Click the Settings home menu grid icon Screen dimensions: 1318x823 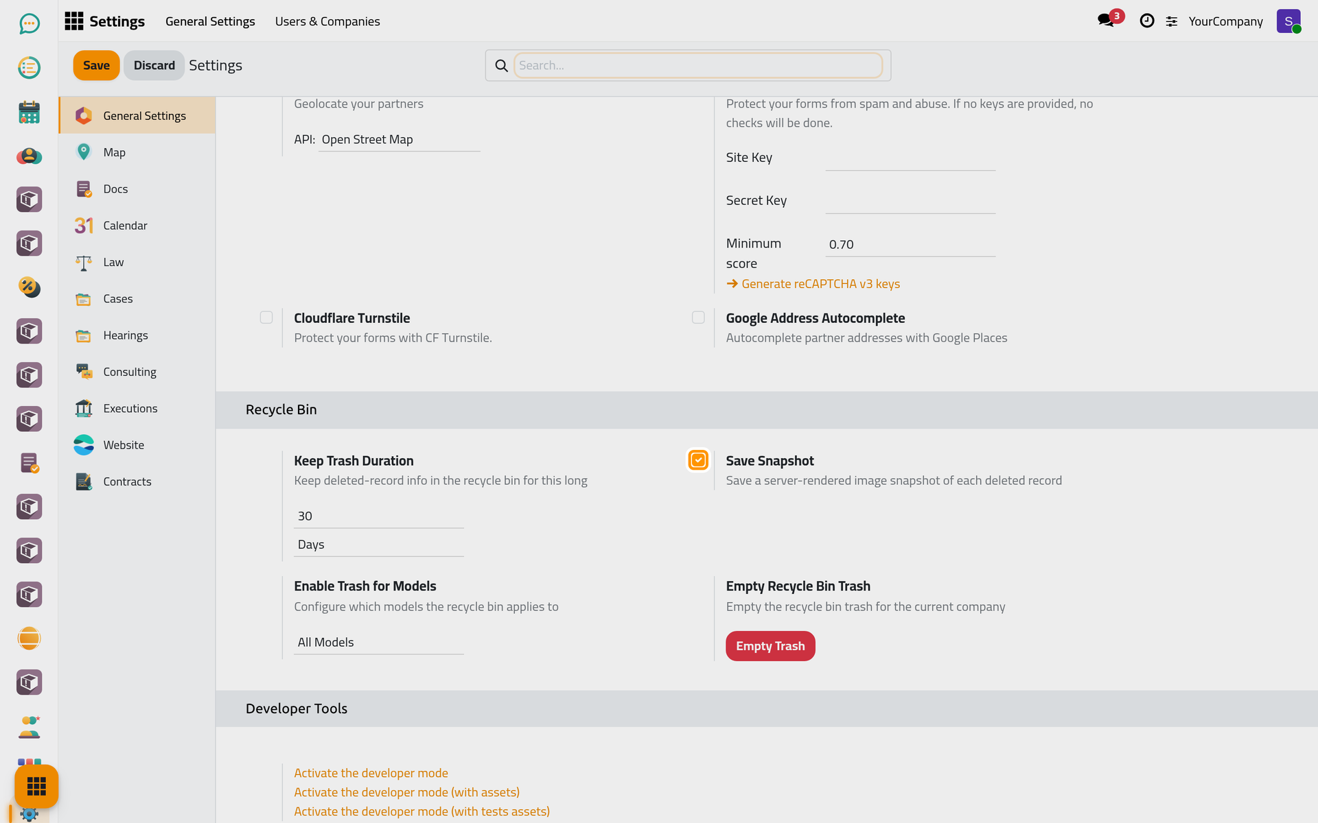click(74, 21)
